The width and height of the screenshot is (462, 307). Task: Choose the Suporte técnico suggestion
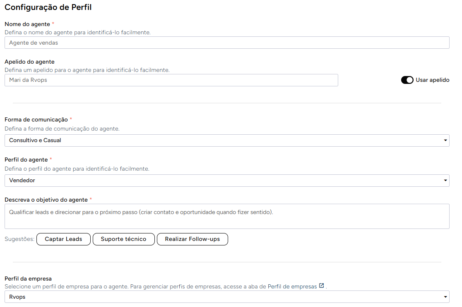(123, 239)
